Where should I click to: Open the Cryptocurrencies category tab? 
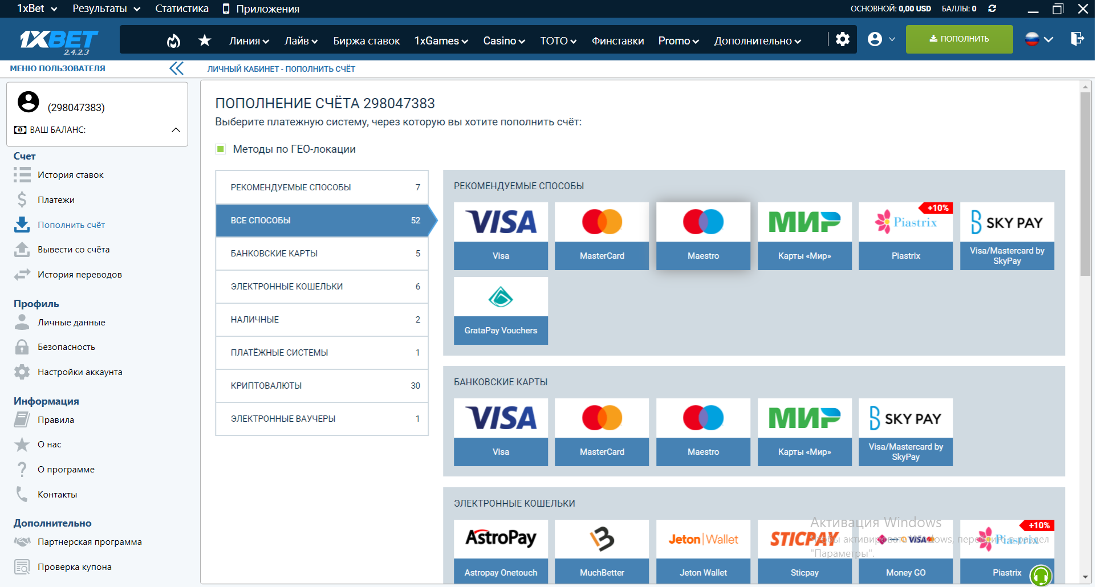click(x=322, y=386)
